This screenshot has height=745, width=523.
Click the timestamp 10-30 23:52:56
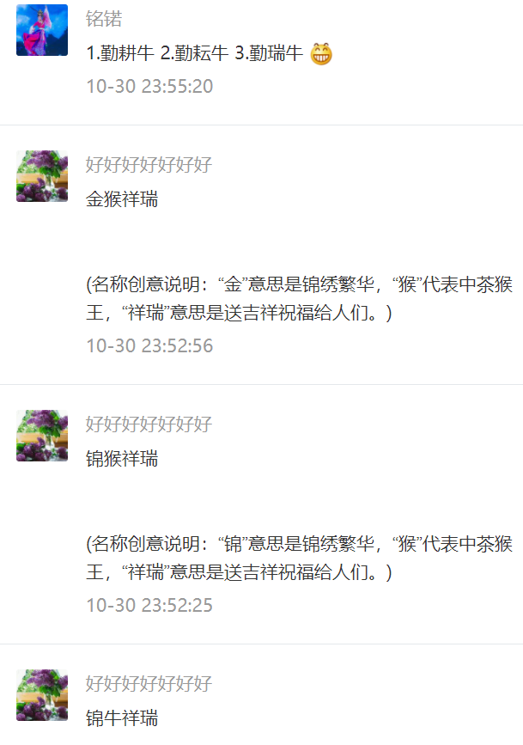149,346
